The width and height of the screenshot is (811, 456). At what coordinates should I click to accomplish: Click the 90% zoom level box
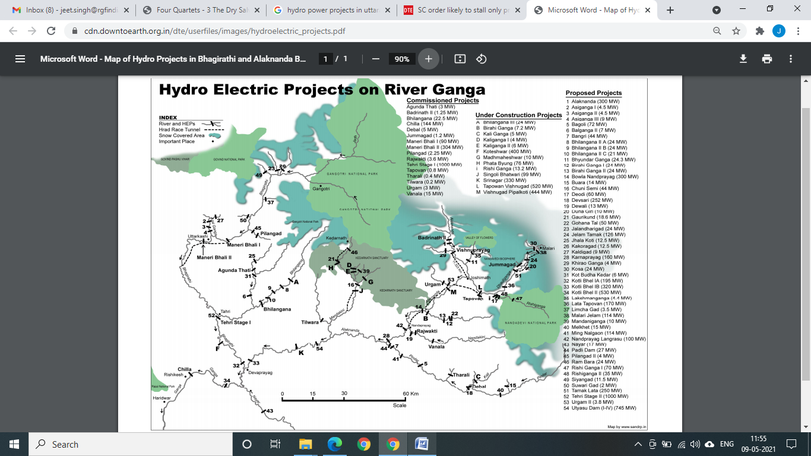coord(402,59)
